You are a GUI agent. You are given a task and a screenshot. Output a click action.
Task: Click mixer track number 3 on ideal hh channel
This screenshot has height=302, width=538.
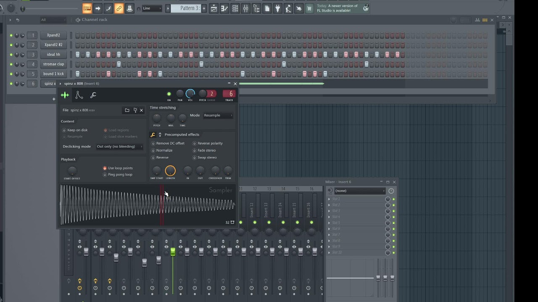pyautogui.click(x=33, y=55)
